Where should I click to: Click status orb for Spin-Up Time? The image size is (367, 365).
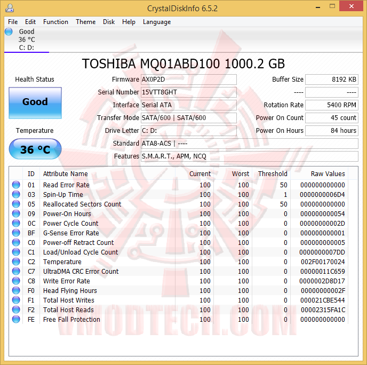16,194
